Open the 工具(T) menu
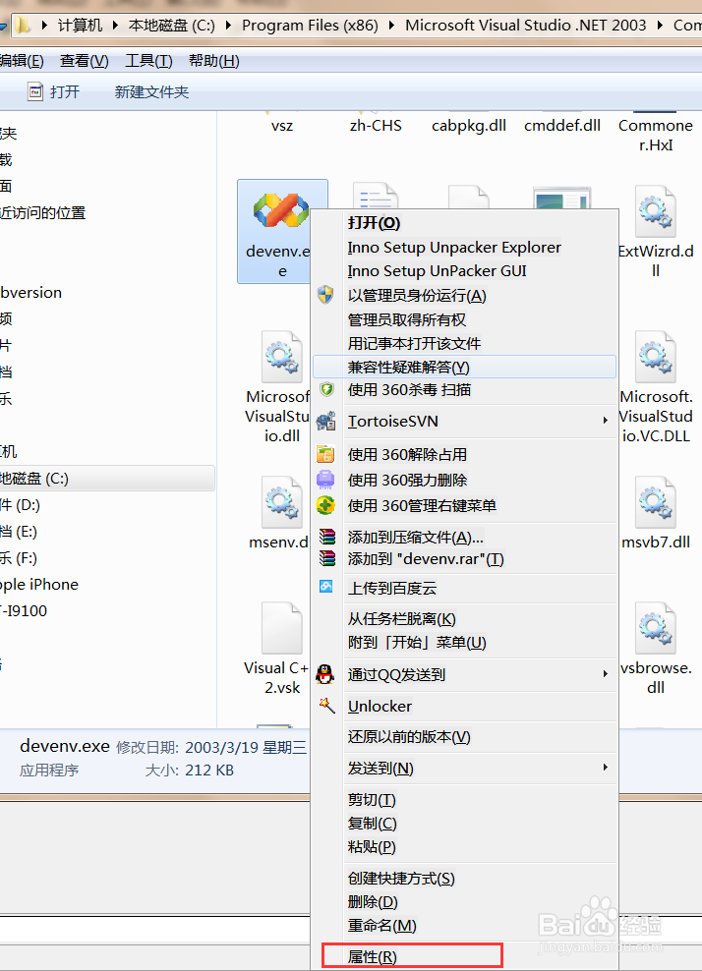Screen dimensions: 702x971 pyautogui.click(x=148, y=61)
